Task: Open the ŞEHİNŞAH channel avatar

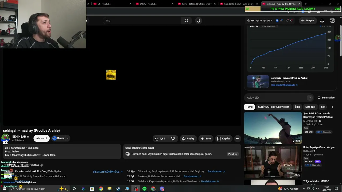Action: pos(6,138)
